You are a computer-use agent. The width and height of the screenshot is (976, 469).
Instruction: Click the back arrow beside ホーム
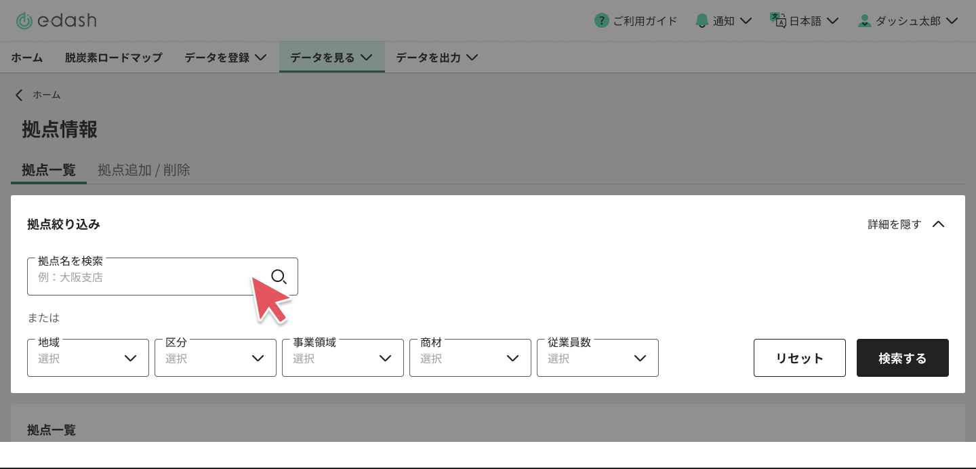click(x=19, y=95)
